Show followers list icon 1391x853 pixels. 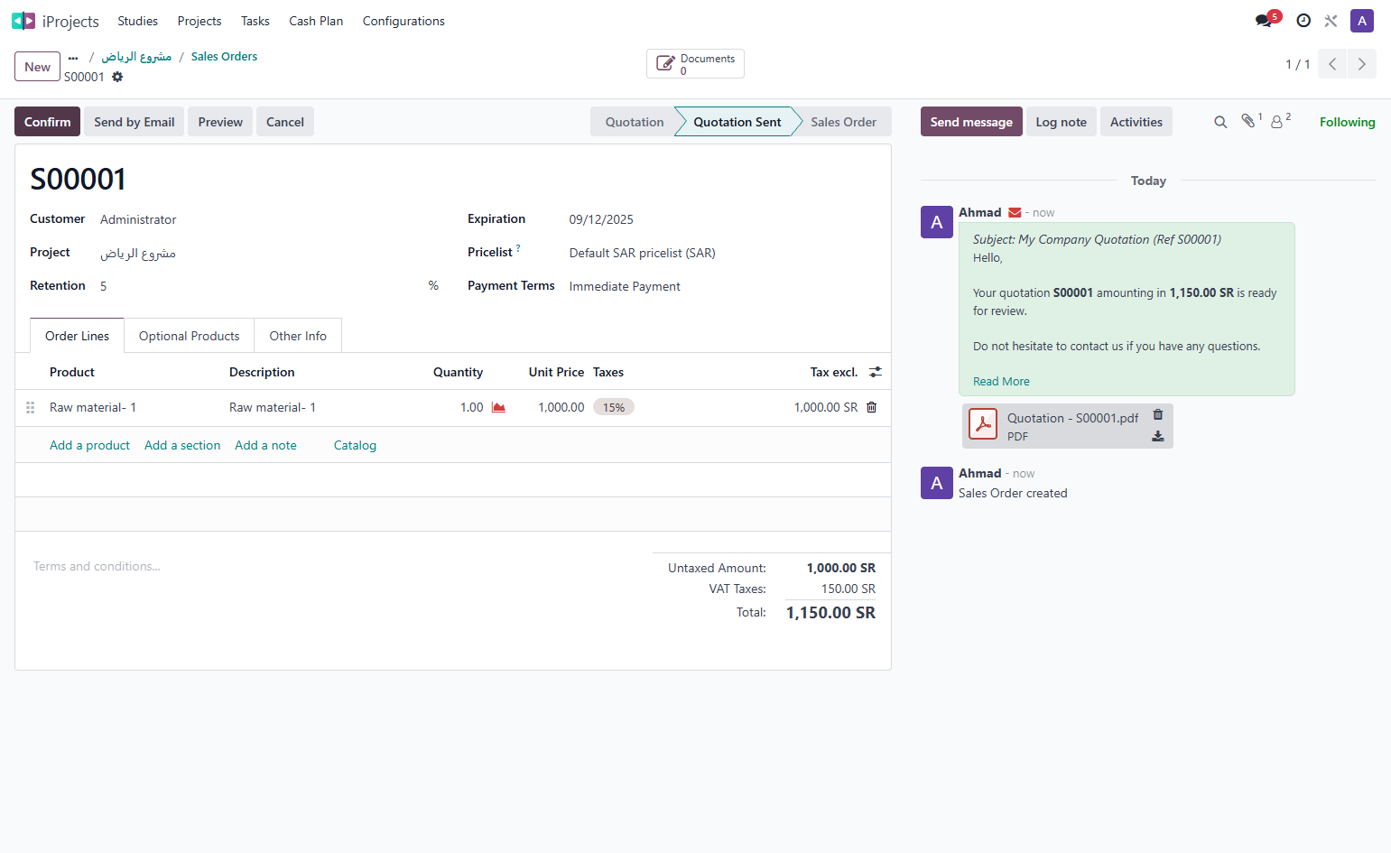pyautogui.click(x=1279, y=121)
